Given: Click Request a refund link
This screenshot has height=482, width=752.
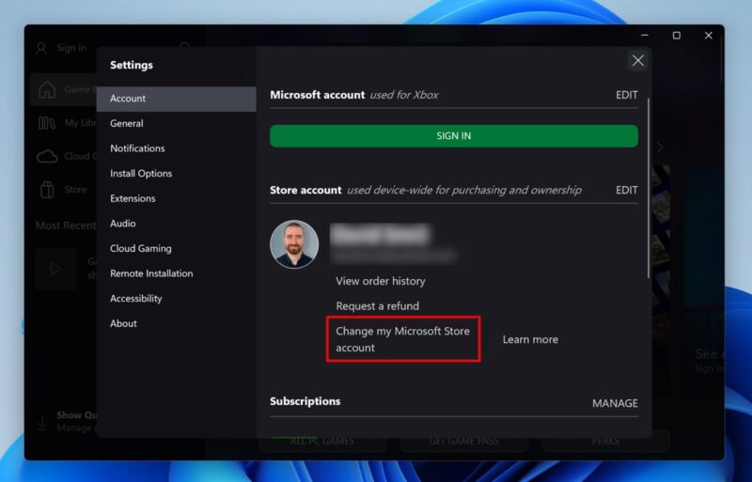Looking at the screenshot, I should pyautogui.click(x=378, y=306).
